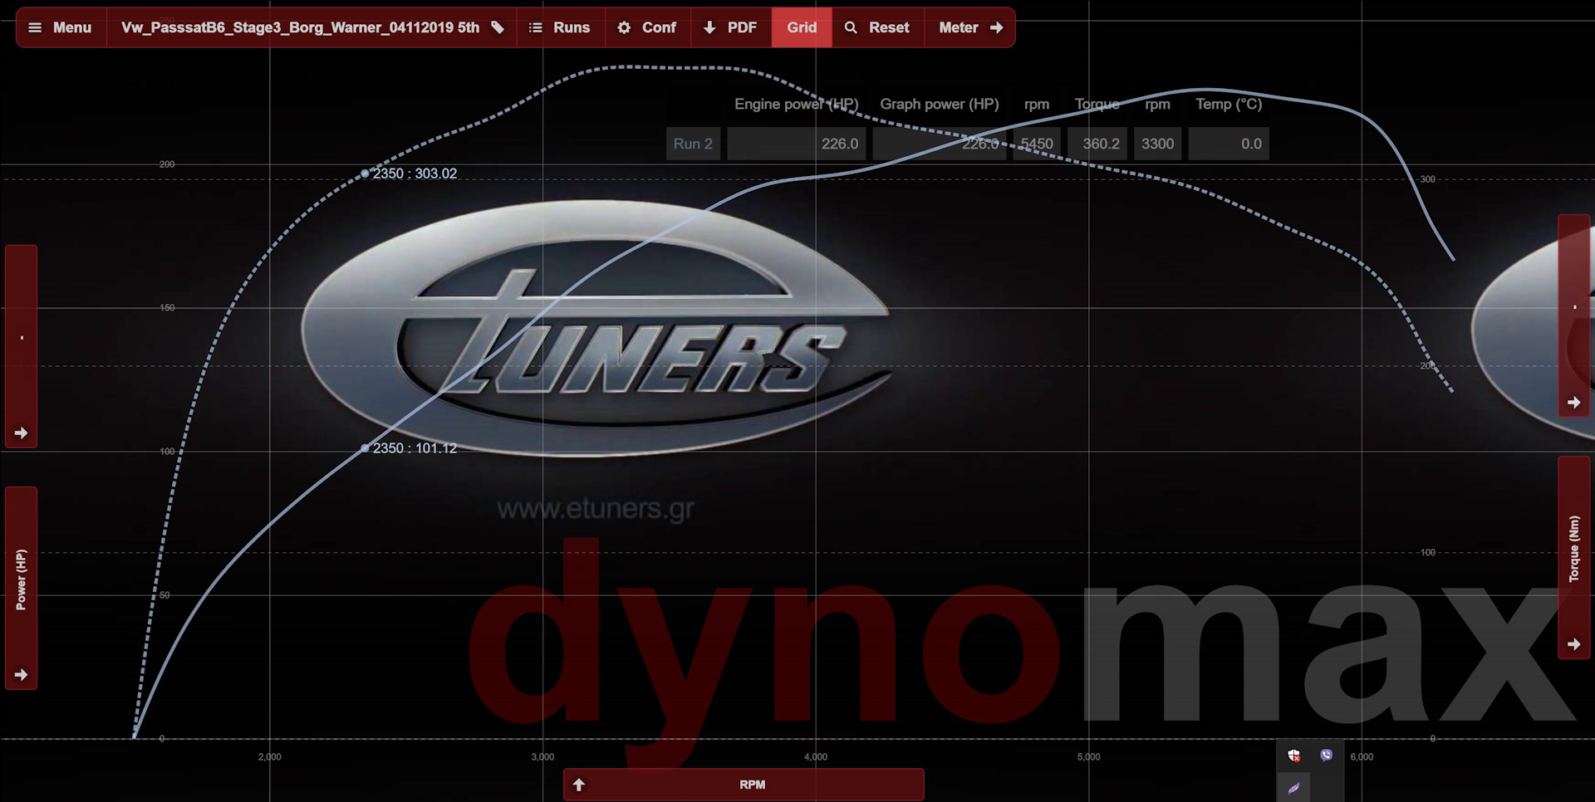Click the Torque value 360.2

click(1097, 144)
